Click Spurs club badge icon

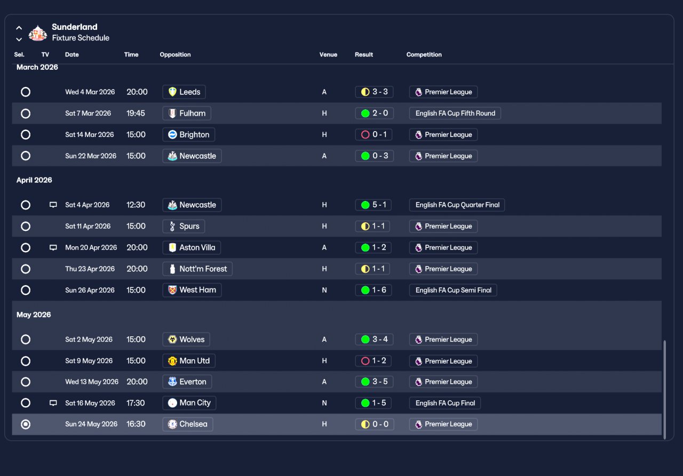click(x=172, y=226)
